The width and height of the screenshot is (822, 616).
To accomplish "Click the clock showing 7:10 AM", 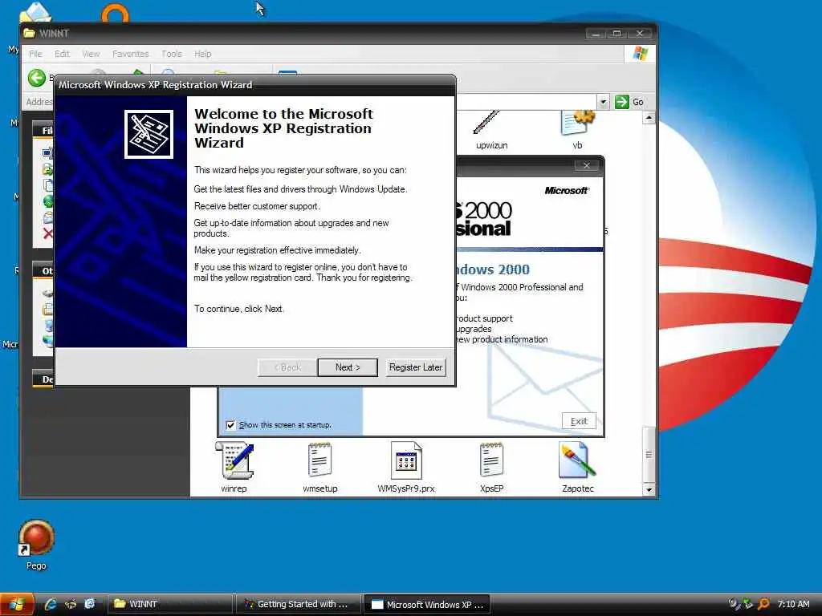I will 793,605.
